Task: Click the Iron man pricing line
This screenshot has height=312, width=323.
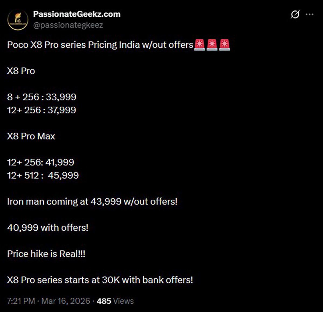Action: click(x=93, y=201)
